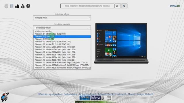This screenshot has width=184, height=103.
Task: Collapse the 'Selecione a versão' dropdown
Action: point(62,28)
